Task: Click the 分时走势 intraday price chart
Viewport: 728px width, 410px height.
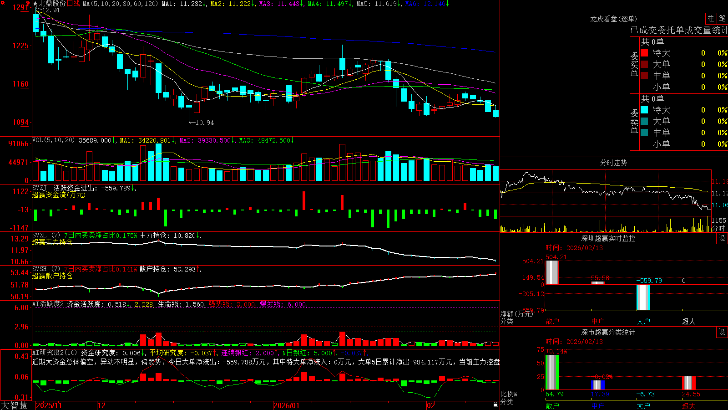Action: [606, 193]
